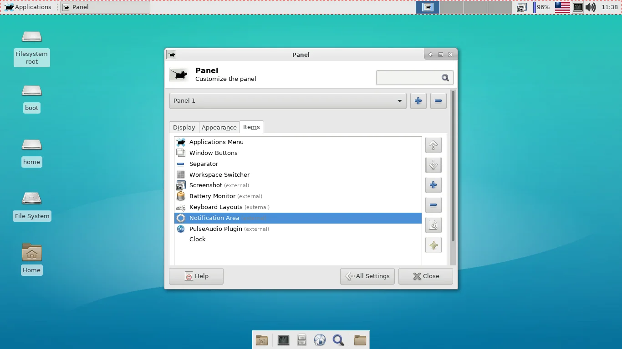Open the File Manager from the bottom dock
Image resolution: width=622 pixels, height=349 pixels.
point(301,340)
